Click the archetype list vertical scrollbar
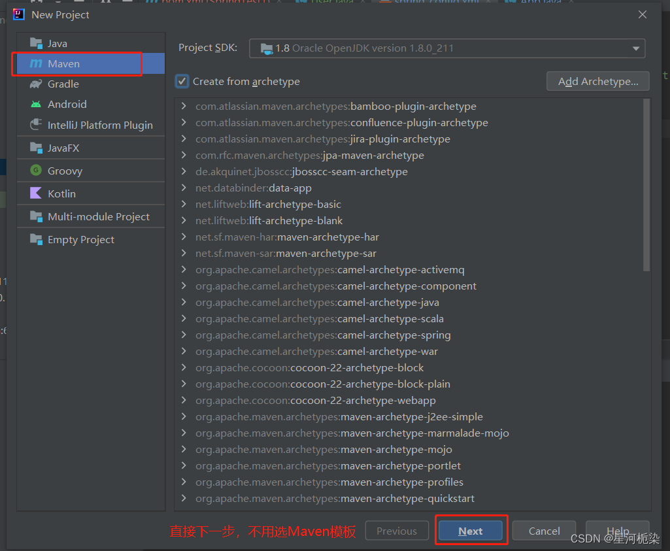670x551 pixels. [x=646, y=185]
